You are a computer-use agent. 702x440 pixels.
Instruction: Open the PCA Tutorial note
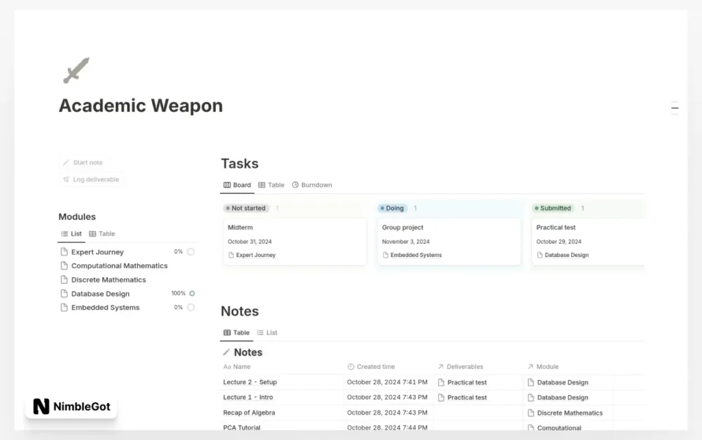click(242, 428)
